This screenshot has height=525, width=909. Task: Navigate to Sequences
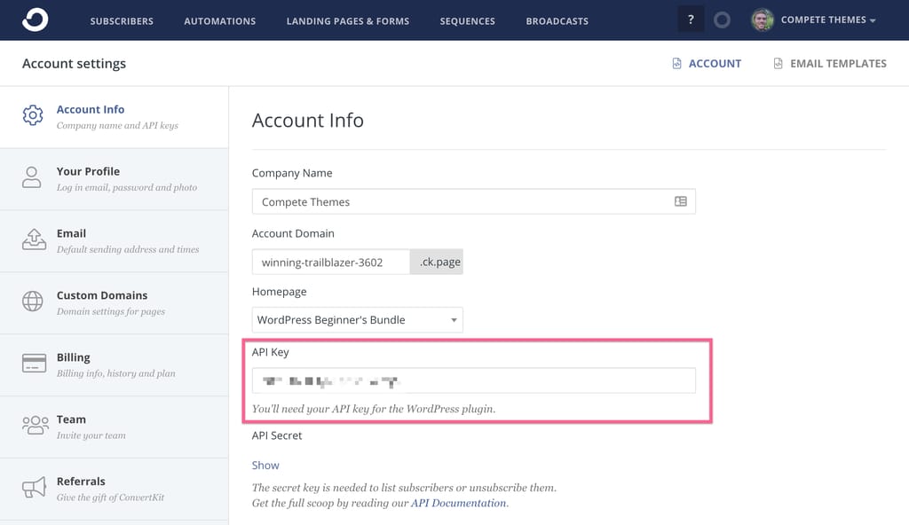point(467,21)
